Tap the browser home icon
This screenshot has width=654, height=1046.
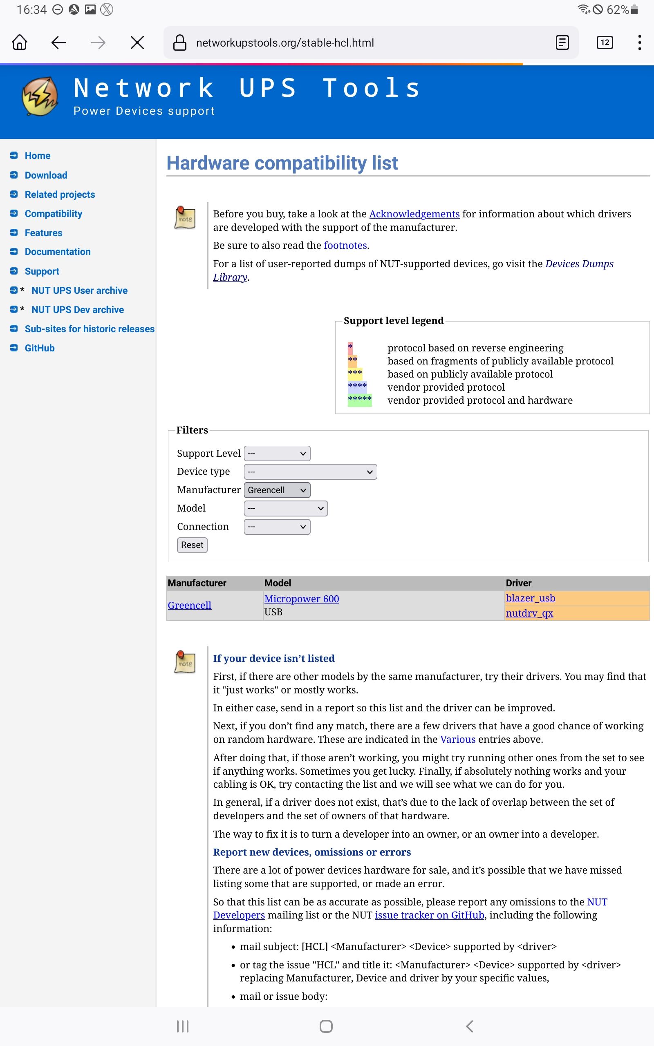tap(20, 42)
